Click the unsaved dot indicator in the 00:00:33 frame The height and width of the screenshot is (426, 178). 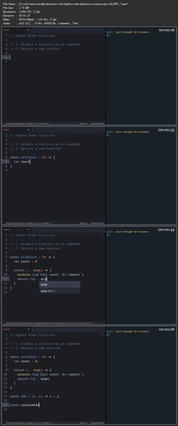(x=28, y=130)
